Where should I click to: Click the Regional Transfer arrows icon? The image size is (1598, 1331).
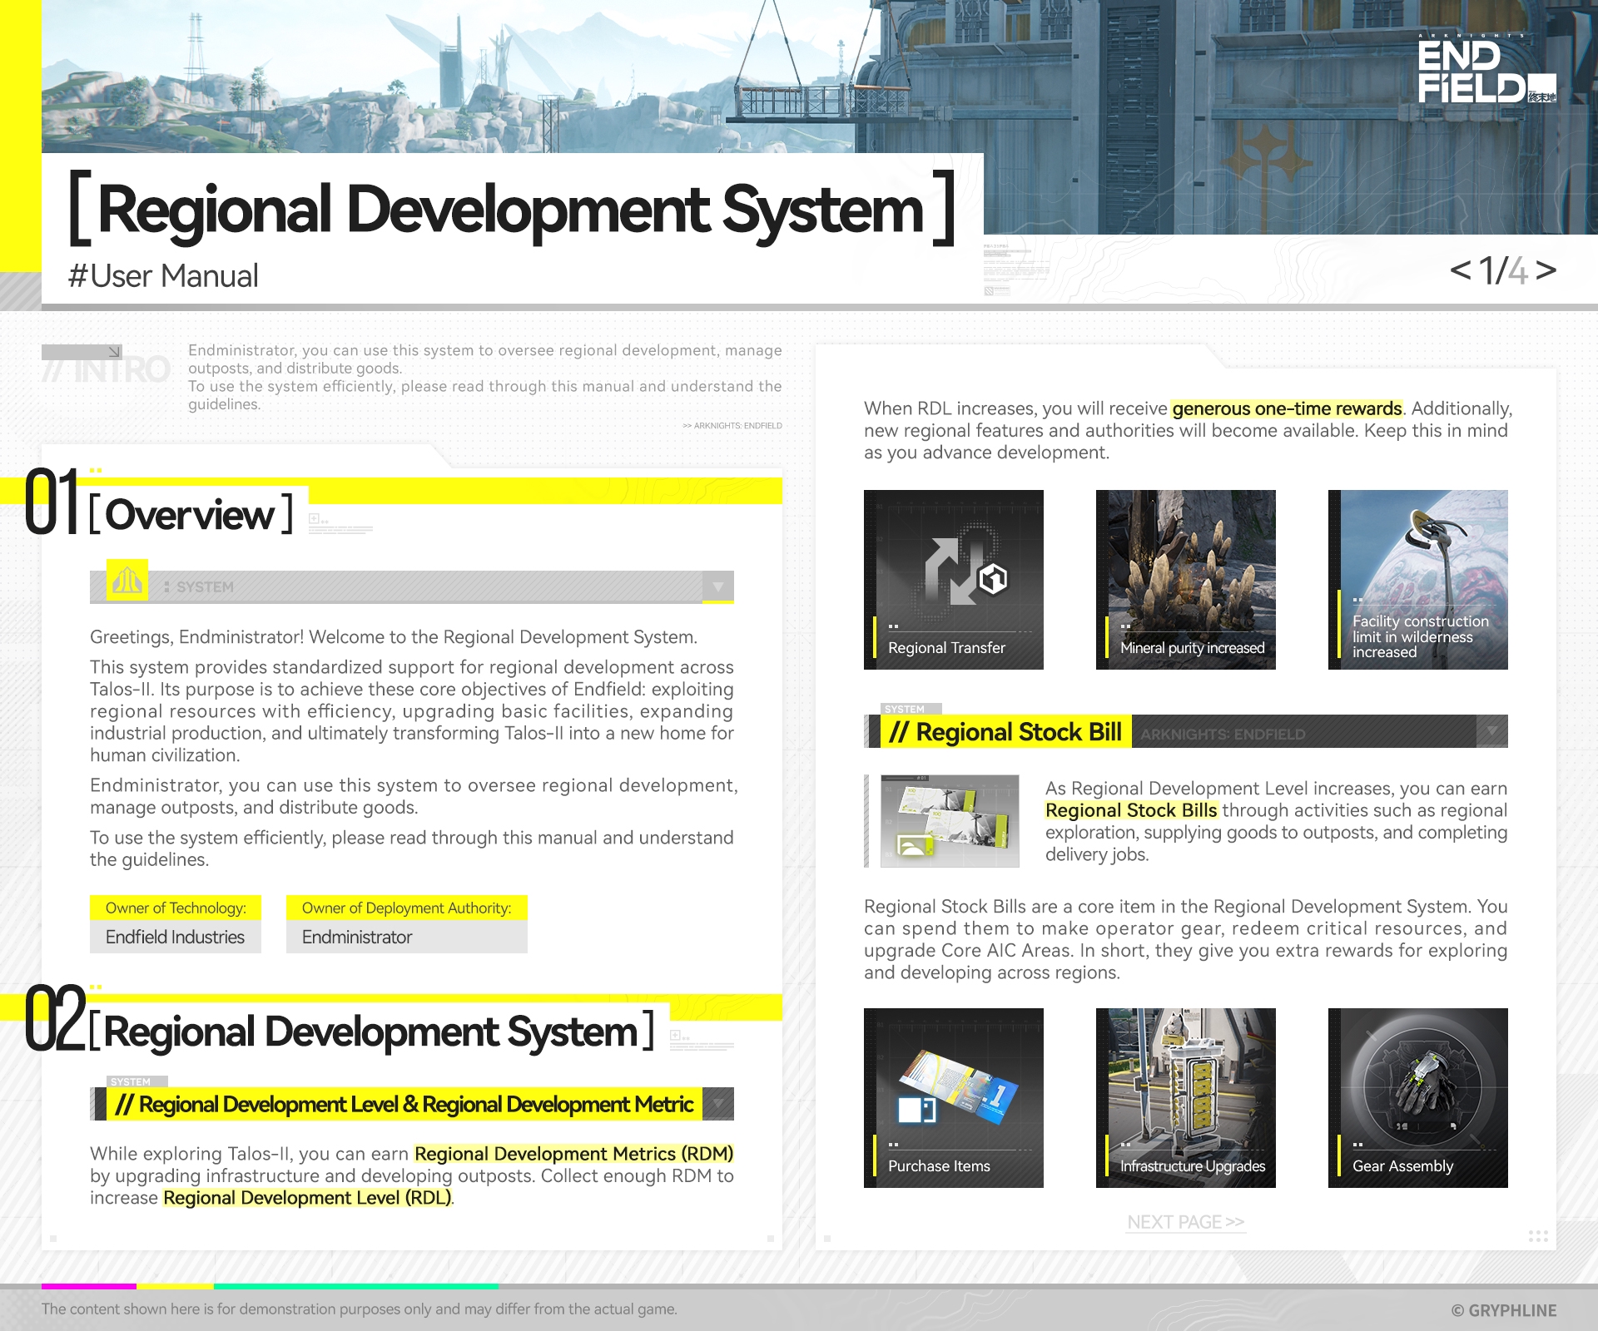[953, 570]
